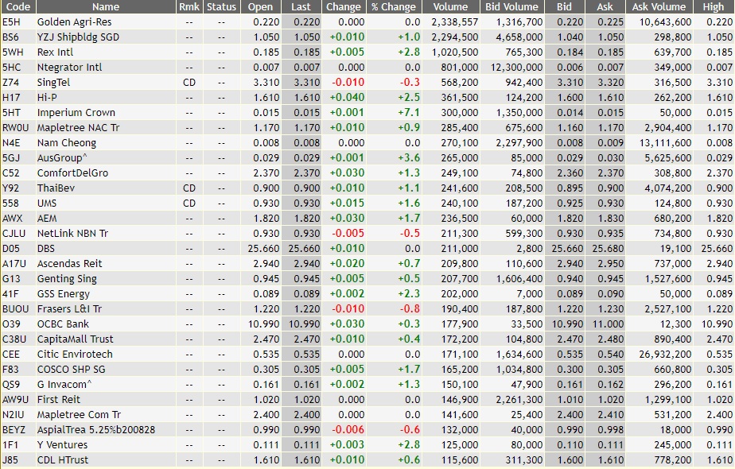Click Mapletree Com Tr name
735x469 pixels.
click(x=79, y=415)
